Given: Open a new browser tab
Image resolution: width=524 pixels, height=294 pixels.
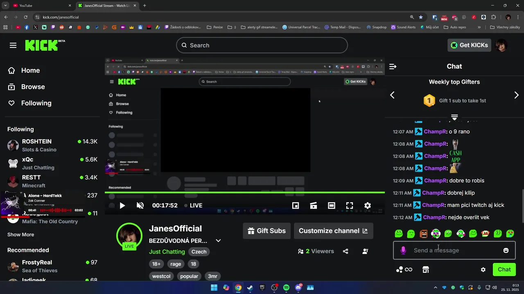Looking at the screenshot, I should pos(145,5).
